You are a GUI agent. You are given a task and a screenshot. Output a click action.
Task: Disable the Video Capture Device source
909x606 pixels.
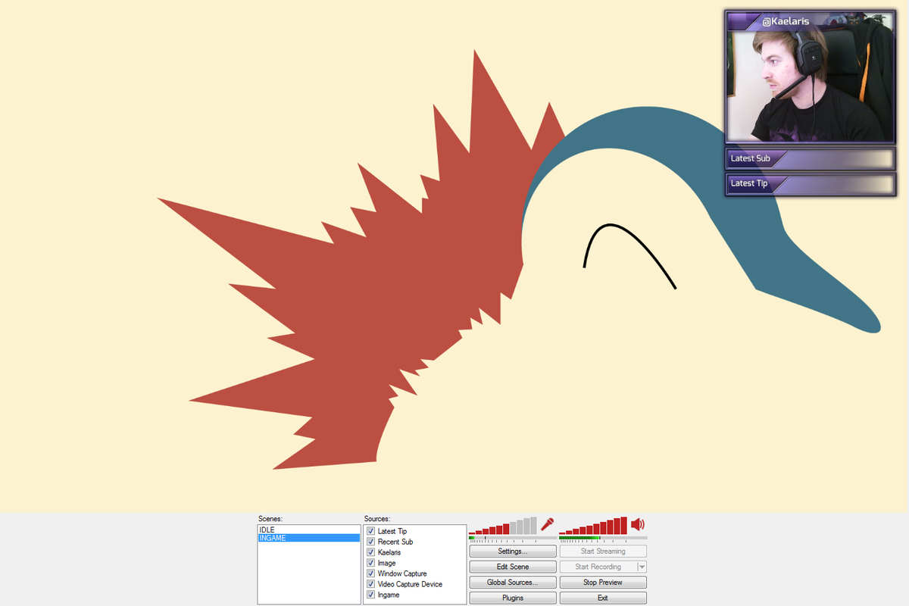[371, 584]
